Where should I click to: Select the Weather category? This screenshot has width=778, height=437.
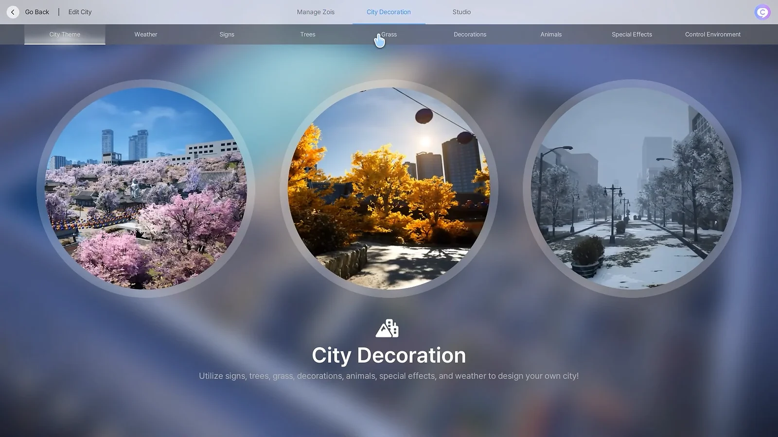pyautogui.click(x=145, y=34)
